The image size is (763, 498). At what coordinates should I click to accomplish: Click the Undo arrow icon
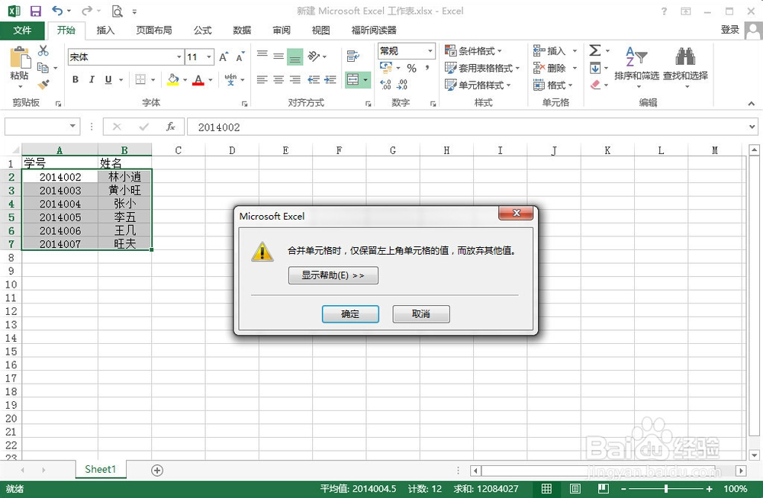[x=58, y=11]
